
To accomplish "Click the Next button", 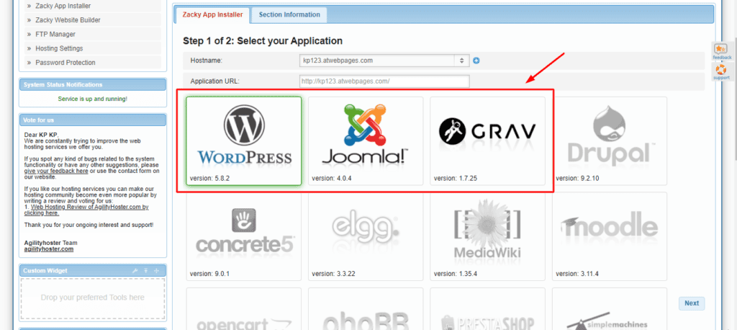I will tap(692, 303).
